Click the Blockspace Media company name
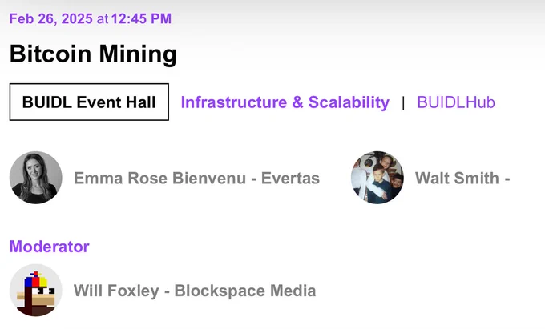The width and height of the screenshot is (545, 329). click(245, 291)
